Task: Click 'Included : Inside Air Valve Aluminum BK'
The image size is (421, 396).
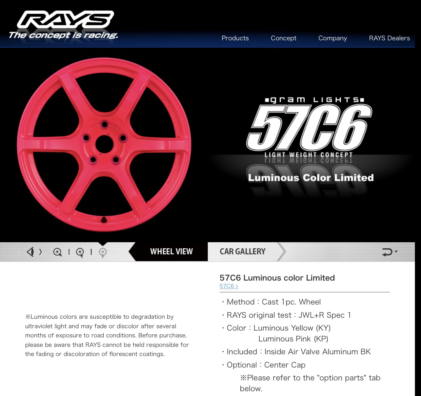Action: click(x=296, y=352)
